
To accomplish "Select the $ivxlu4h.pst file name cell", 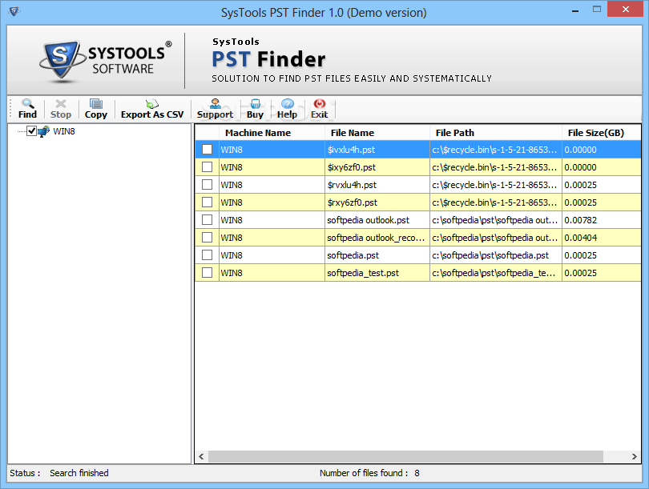I will tap(377, 150).
